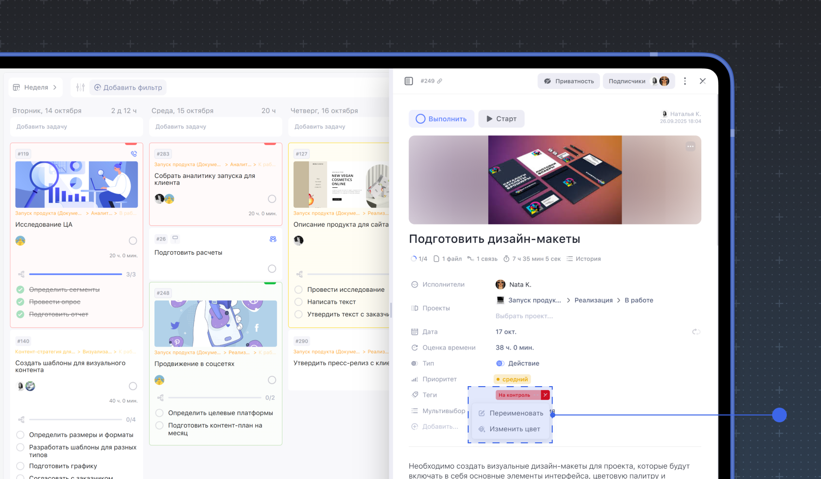Click the group icon on card #26
The width and height of the screenshot is (821, 479).
[273, 239]
